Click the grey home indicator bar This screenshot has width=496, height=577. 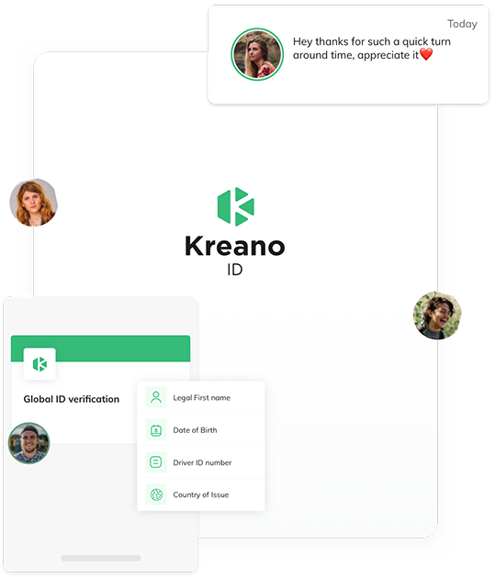101,558
